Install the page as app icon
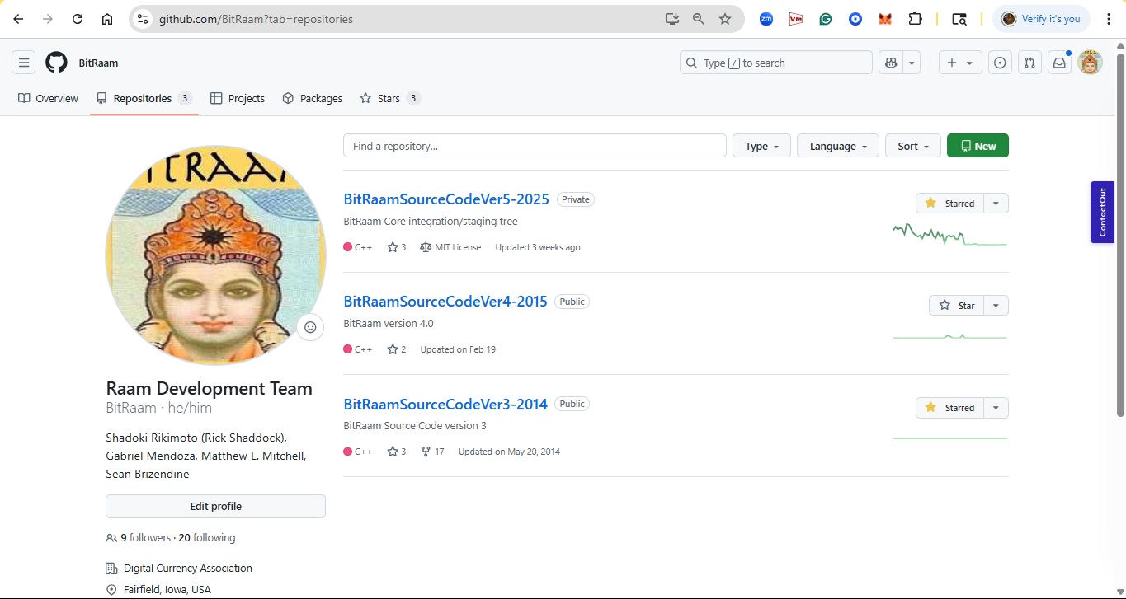This screenshot has width=1126, height=599. [x=672, y=19]
